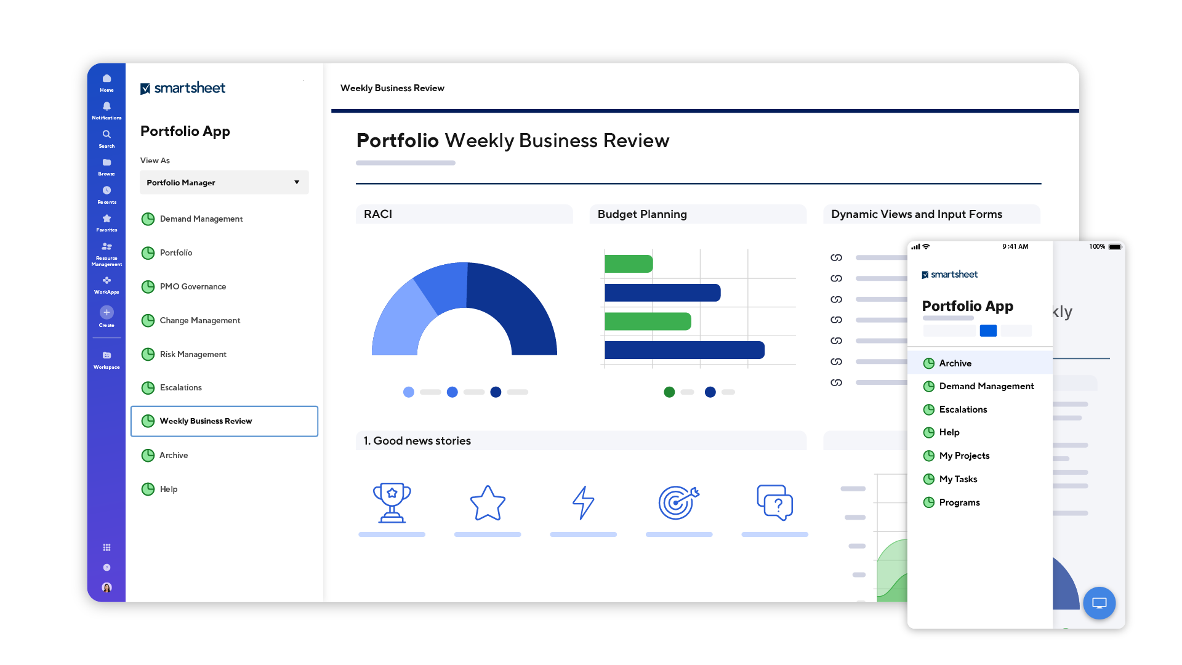Open My Tasks in the mobile Portfolio App

(958, 478)
